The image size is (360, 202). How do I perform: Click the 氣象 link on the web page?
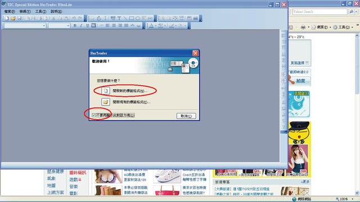51,178
